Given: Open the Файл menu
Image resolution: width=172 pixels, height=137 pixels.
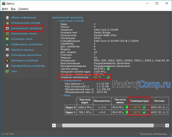Looking at the screenshot, I should point(5,9).
